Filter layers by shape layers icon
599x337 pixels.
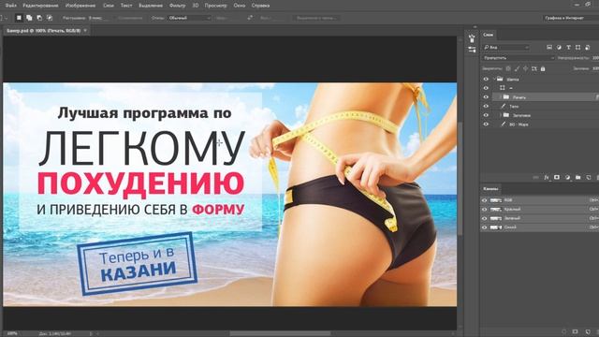tap(578, 48)
